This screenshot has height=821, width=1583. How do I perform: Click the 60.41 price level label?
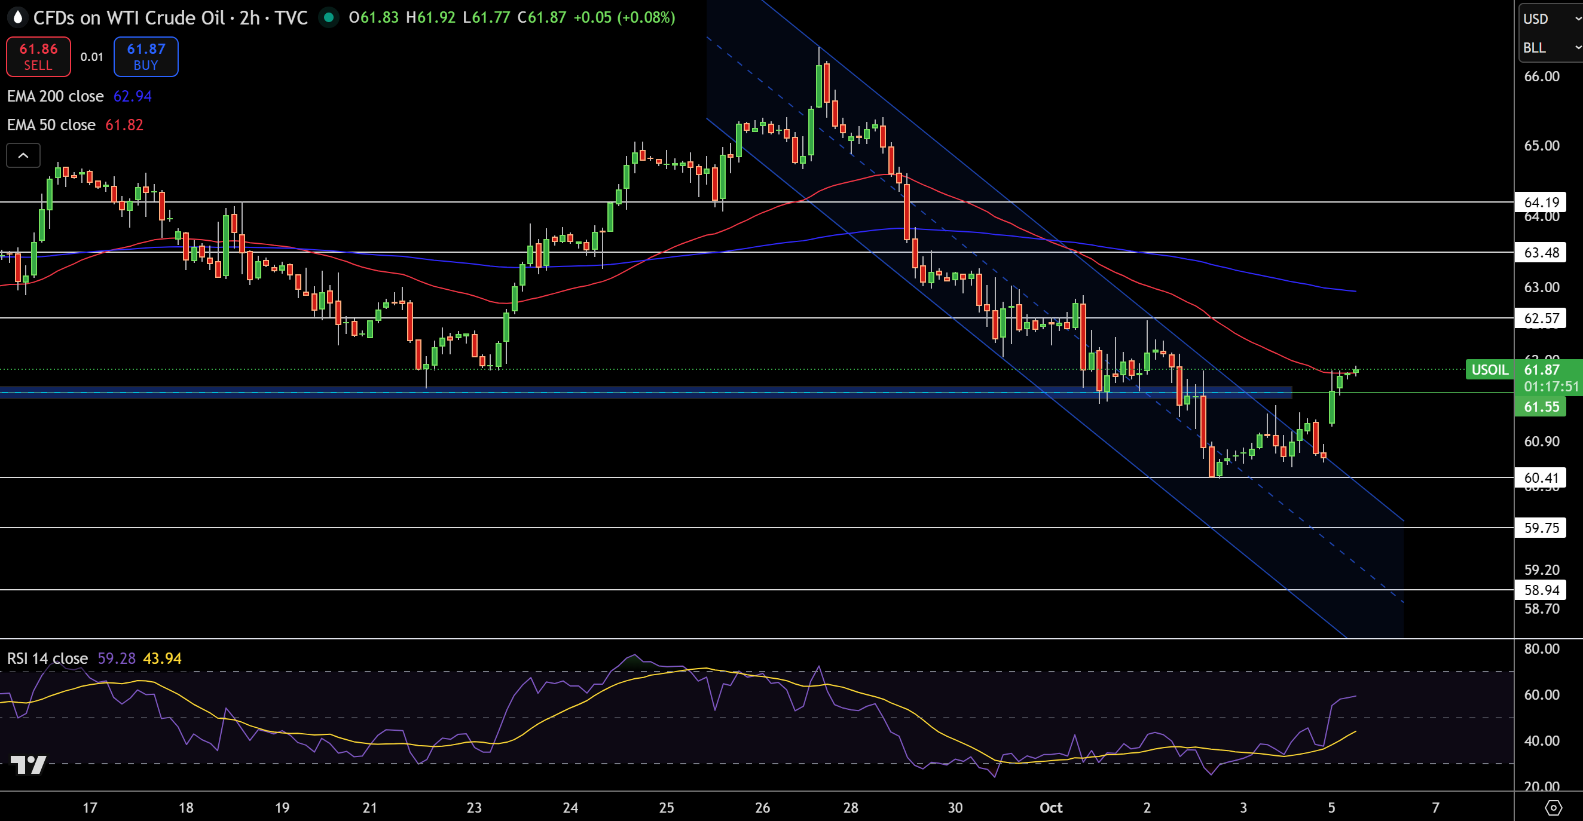[x=1542, y=478]
